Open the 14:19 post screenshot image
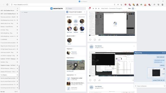Screen dimensions: 166x93 tap(112, 64)
